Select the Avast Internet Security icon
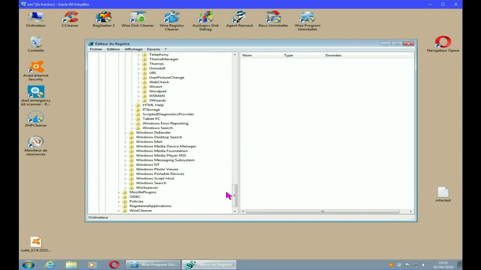The image size is (481, 270). tap(36, 71)
